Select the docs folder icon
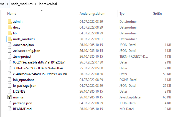Screen dimensions: 188x117 pos(10,27)
